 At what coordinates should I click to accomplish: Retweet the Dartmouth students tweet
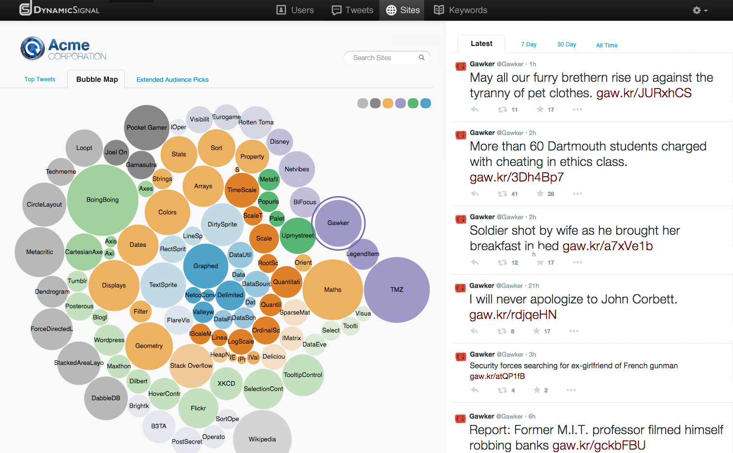503,194
